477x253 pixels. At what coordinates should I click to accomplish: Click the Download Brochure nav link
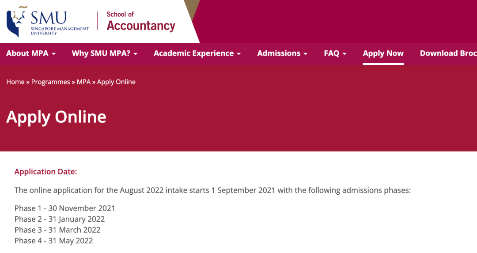(x=448, y=53)
